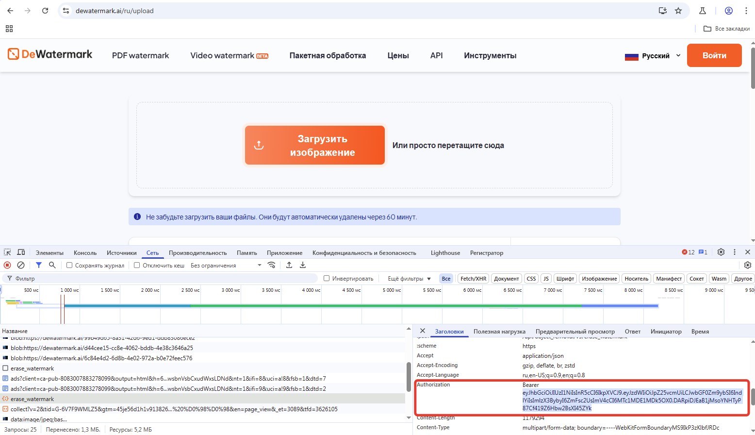Viewport: 755px width, 435px height.
Task: Open Производительность tab
Action: click(x=197, y=253)
